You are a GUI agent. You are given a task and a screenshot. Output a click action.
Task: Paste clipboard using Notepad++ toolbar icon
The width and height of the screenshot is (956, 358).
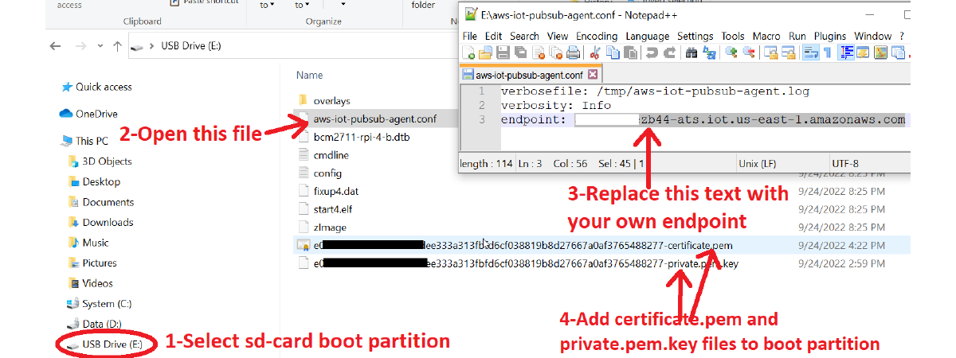pos(631,53)
